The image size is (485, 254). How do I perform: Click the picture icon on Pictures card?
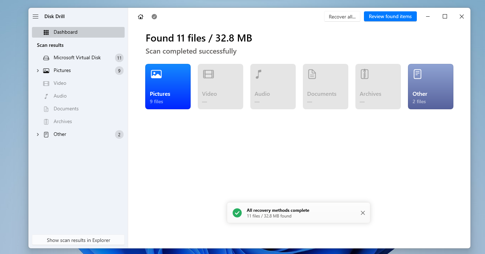pos(156,74)
